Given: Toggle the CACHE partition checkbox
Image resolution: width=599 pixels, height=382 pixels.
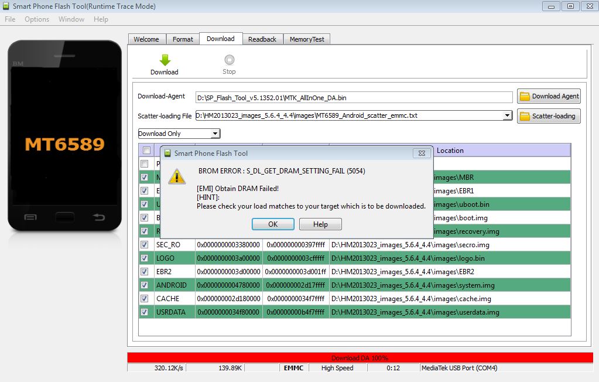Looking at the screenshot, I should (x=145, y=299).
